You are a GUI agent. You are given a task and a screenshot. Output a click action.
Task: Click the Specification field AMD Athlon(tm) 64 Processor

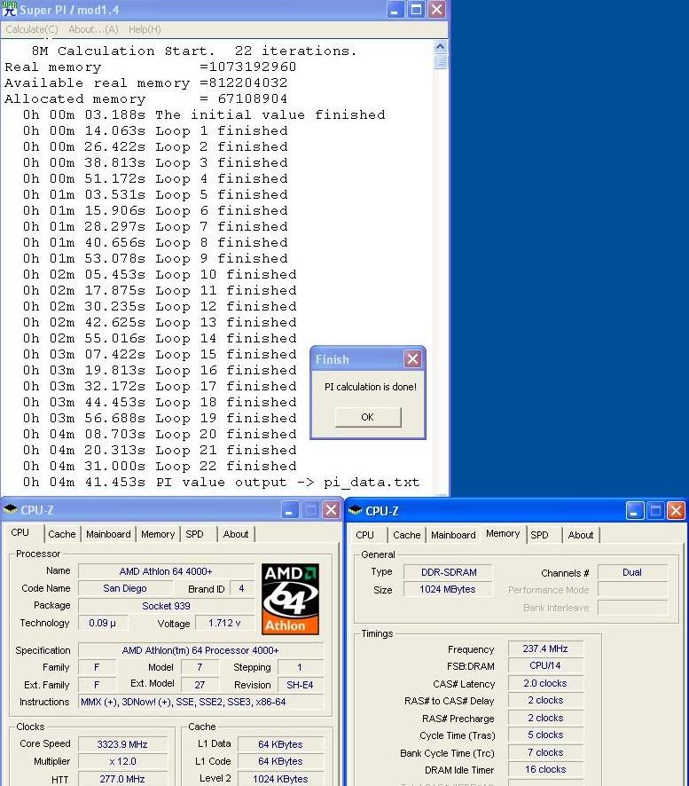coord(201,650)
